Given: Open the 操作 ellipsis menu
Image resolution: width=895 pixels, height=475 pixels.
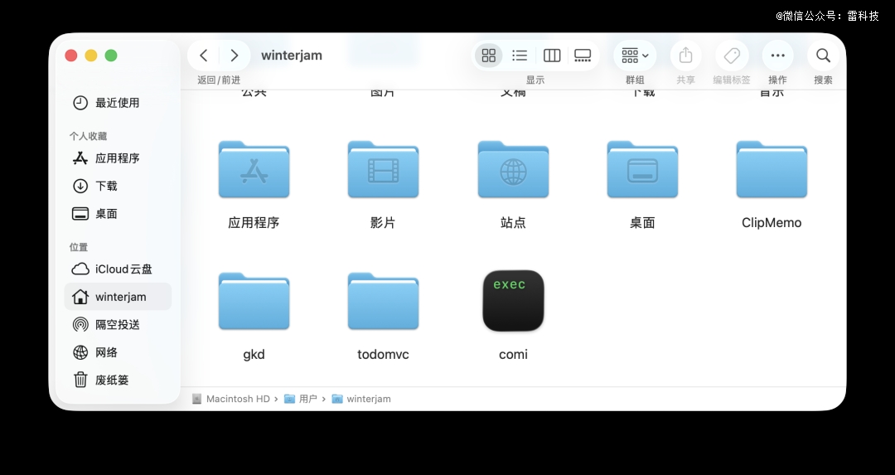Looking at the screenshot, I should (x=777, y=56).
